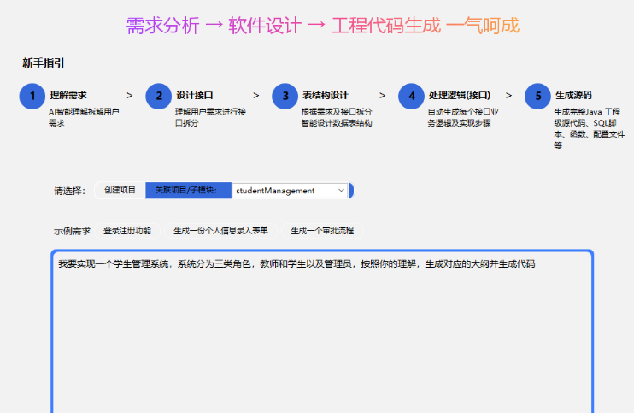Click the step 1 circle icon
634x413 pixels.
point(32,97)
